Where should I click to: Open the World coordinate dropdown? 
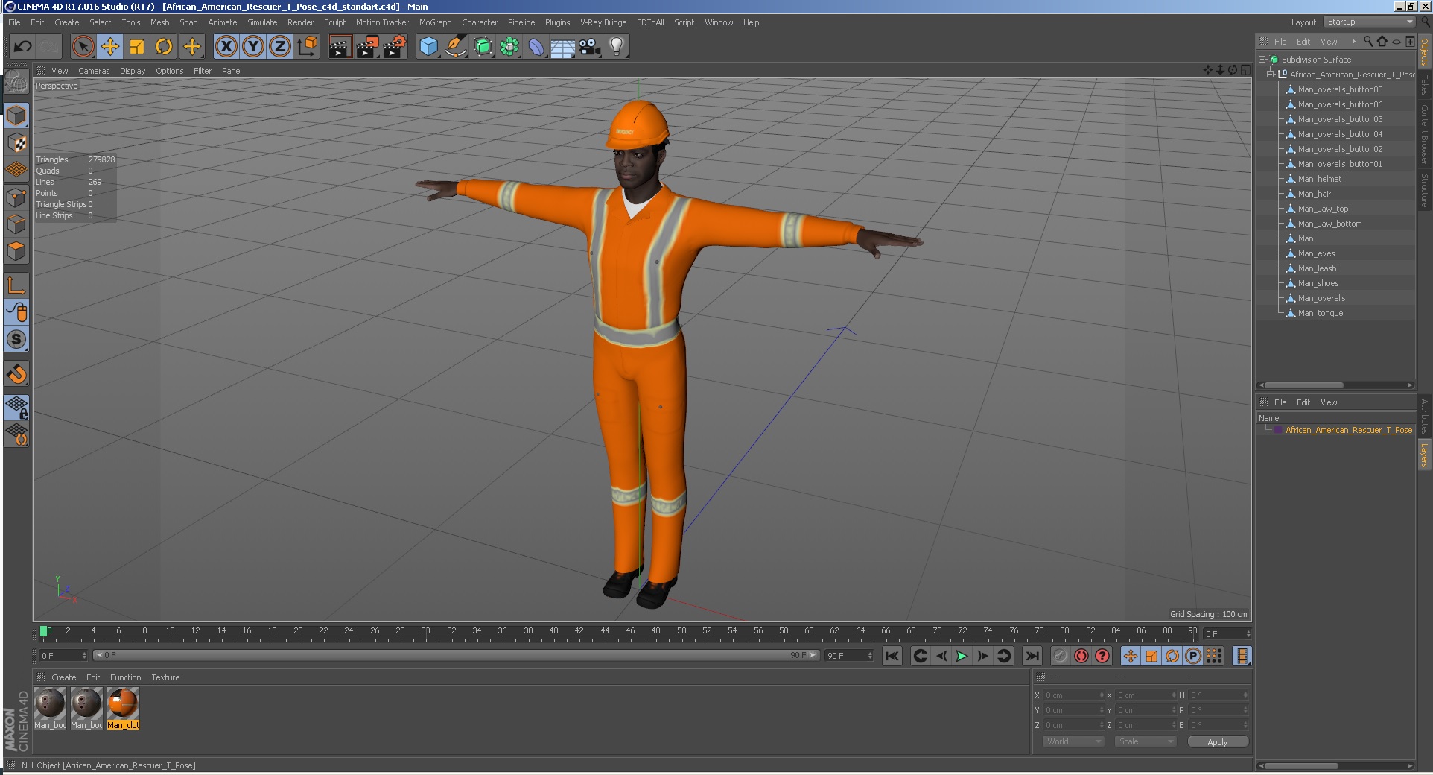pos(1073,741)
